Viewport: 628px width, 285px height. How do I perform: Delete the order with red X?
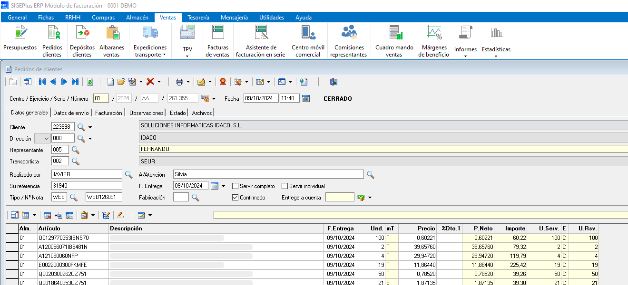click(x=150, y=82)
